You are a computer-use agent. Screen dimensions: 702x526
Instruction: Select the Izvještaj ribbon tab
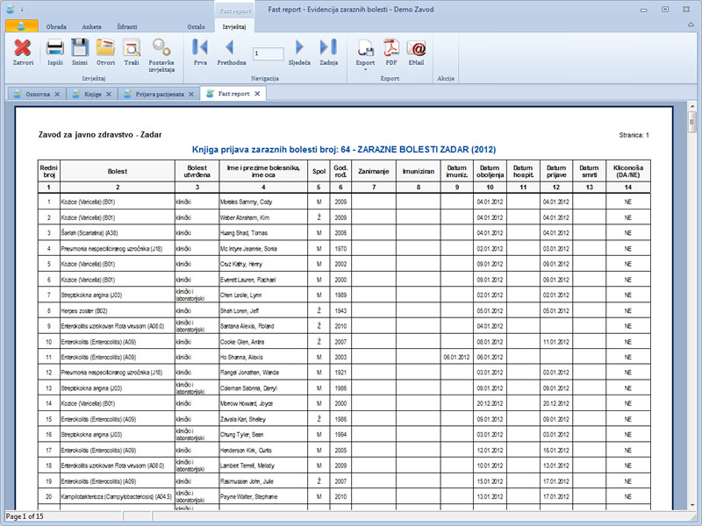[x=234, y=27]
